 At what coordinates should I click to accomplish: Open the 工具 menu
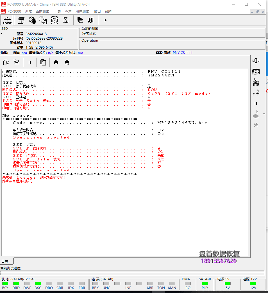point(58,12)
